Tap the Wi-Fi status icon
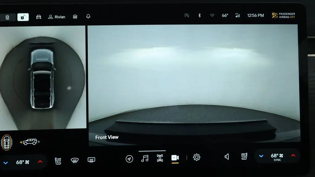The width and height of the screenshot is (315, 177). pos(212,15)
